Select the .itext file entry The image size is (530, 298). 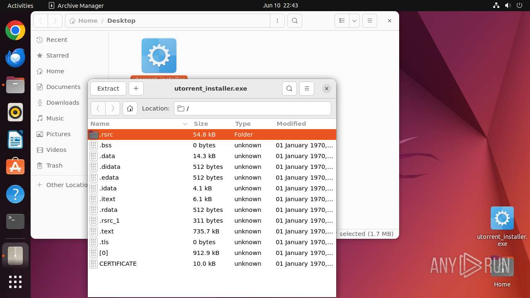212,199
